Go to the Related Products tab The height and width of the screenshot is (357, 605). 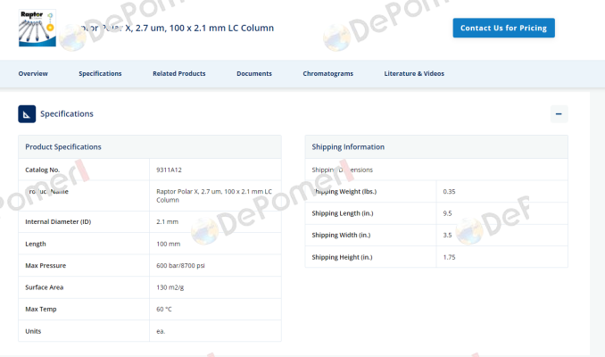pos(179,73)
